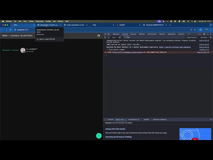Close the DevTools bottom drawer
The image size is (213, 160).
(x=211, y=119)
